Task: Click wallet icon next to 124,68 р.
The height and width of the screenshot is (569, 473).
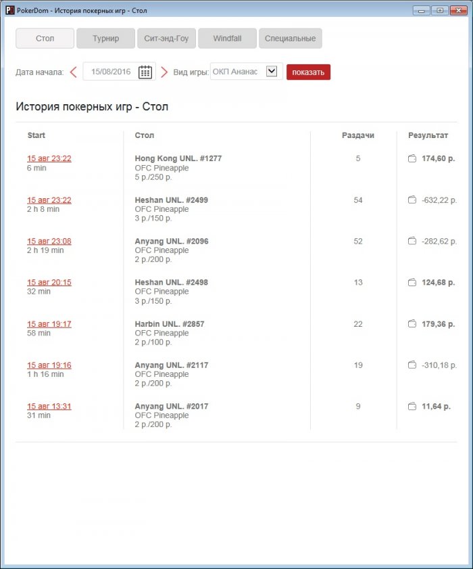Action: [412, 282]
